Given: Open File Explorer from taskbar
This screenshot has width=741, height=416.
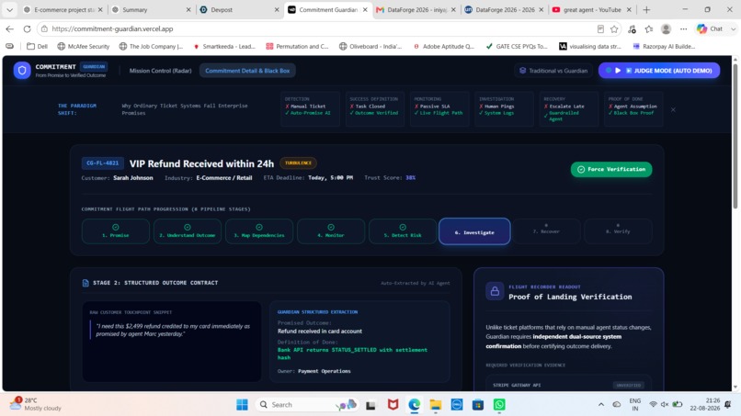Looking at the screenshot, I should pyautogui.click(x=435, y=405).
